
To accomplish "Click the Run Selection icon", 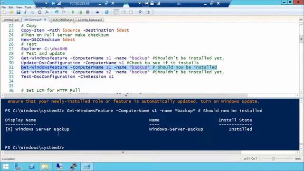I will coord(80,12).
